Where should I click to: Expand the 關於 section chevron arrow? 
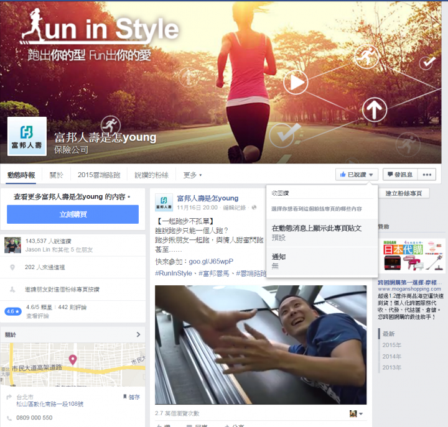click(x=138, y=334)
